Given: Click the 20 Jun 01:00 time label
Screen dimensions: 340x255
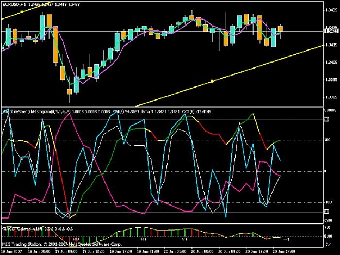Looking at the screenshot, I should 175,252.
